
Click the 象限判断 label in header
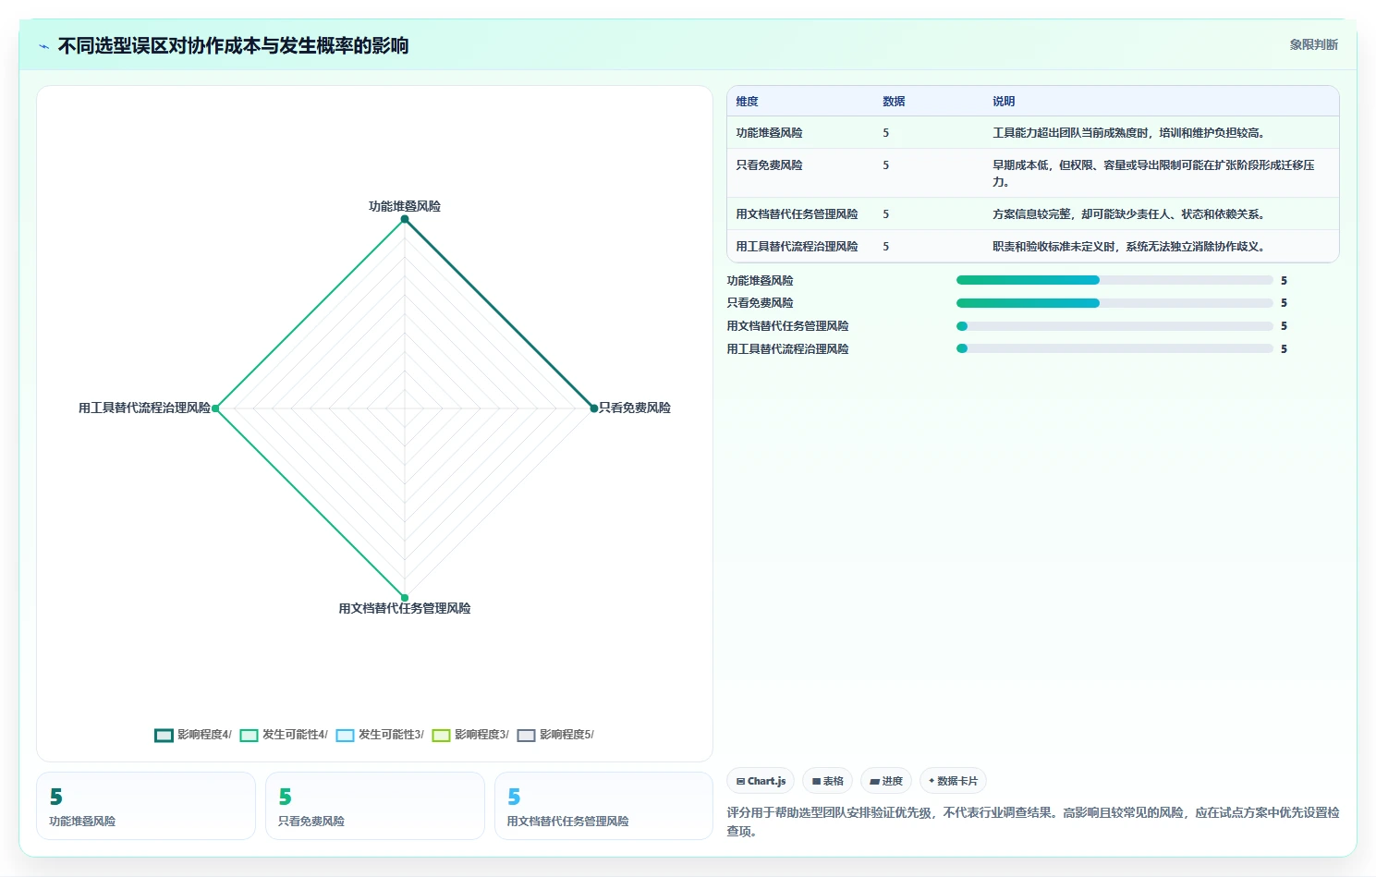pyautogui.click(x=1313, y=44)
